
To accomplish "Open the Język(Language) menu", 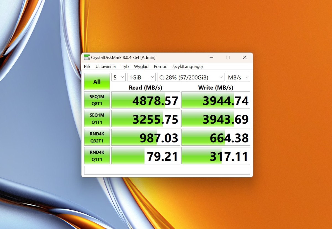I will 187,66.
